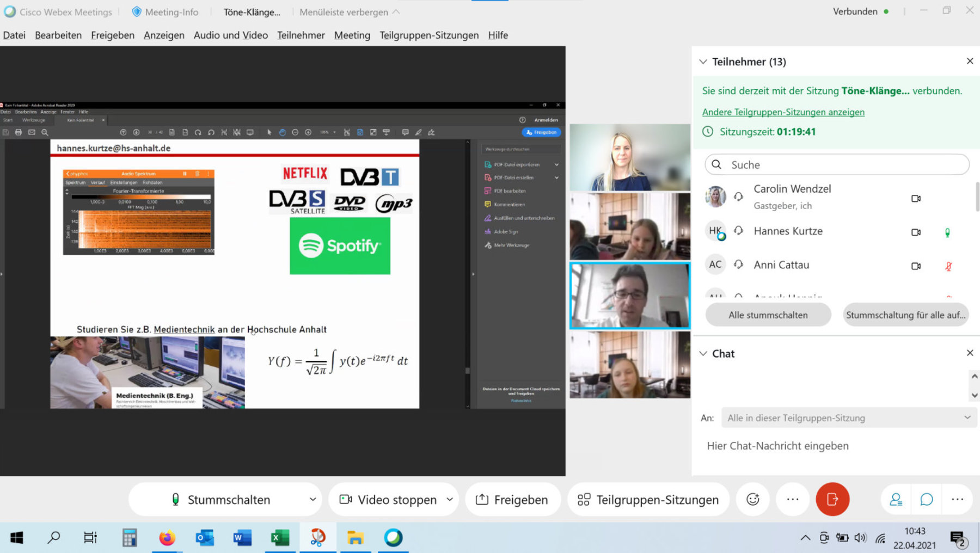Screen dimensions: 980x553
Task: Click Stummschaltung für alle aufheben button
Action: pyautogui.click(x=906, y=315)
